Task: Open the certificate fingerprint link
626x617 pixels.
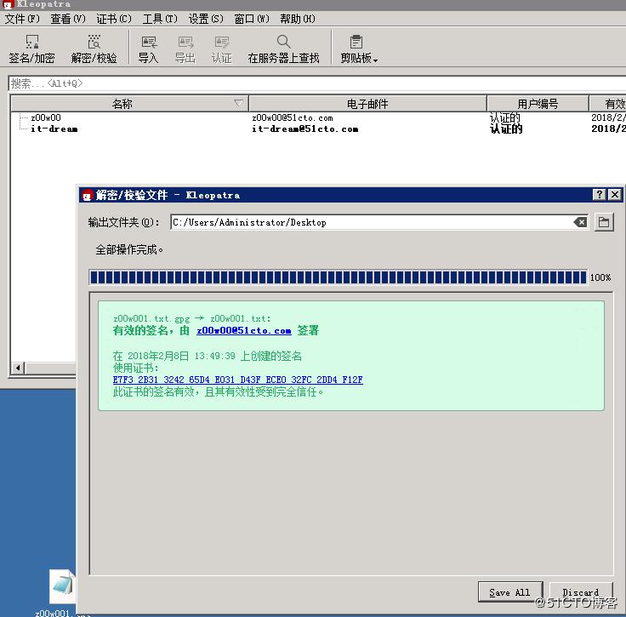Action: (237, 380)
